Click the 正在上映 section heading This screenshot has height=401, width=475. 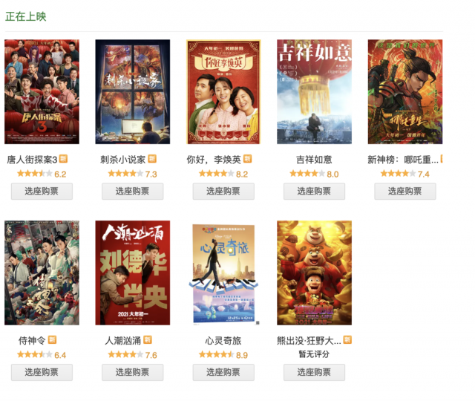click(26, 16)
